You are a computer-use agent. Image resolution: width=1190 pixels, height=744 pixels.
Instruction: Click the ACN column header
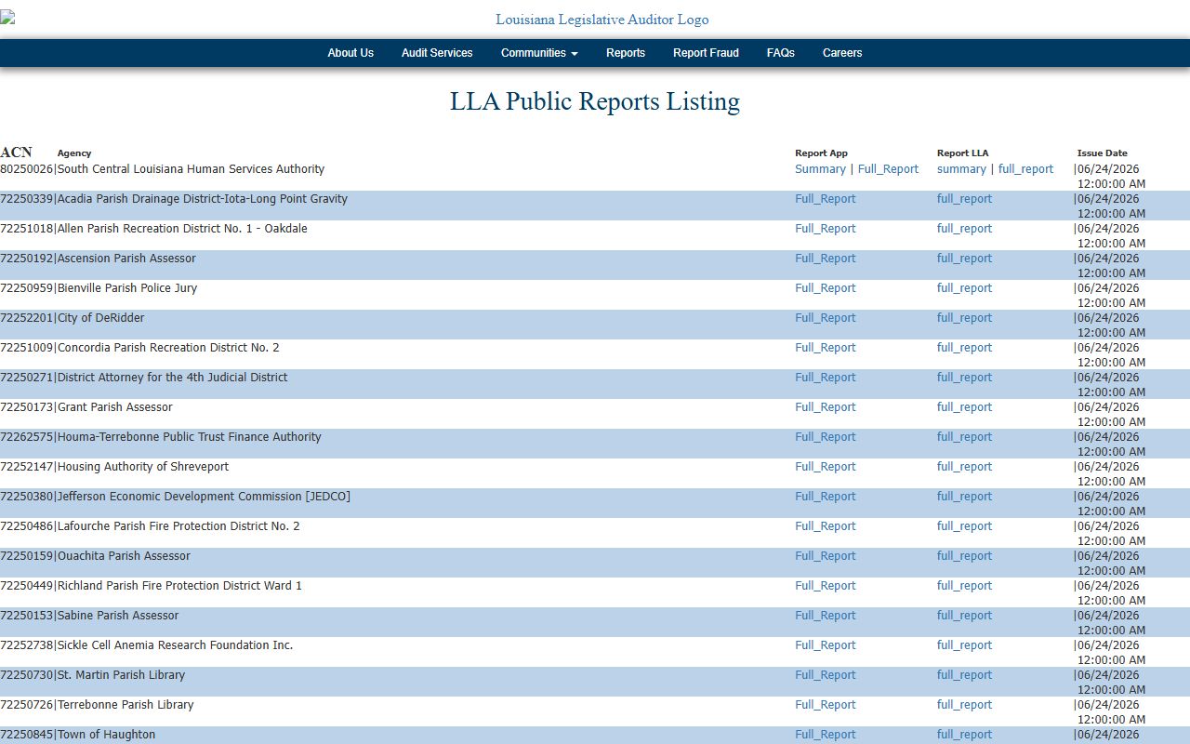click(16, 153)
